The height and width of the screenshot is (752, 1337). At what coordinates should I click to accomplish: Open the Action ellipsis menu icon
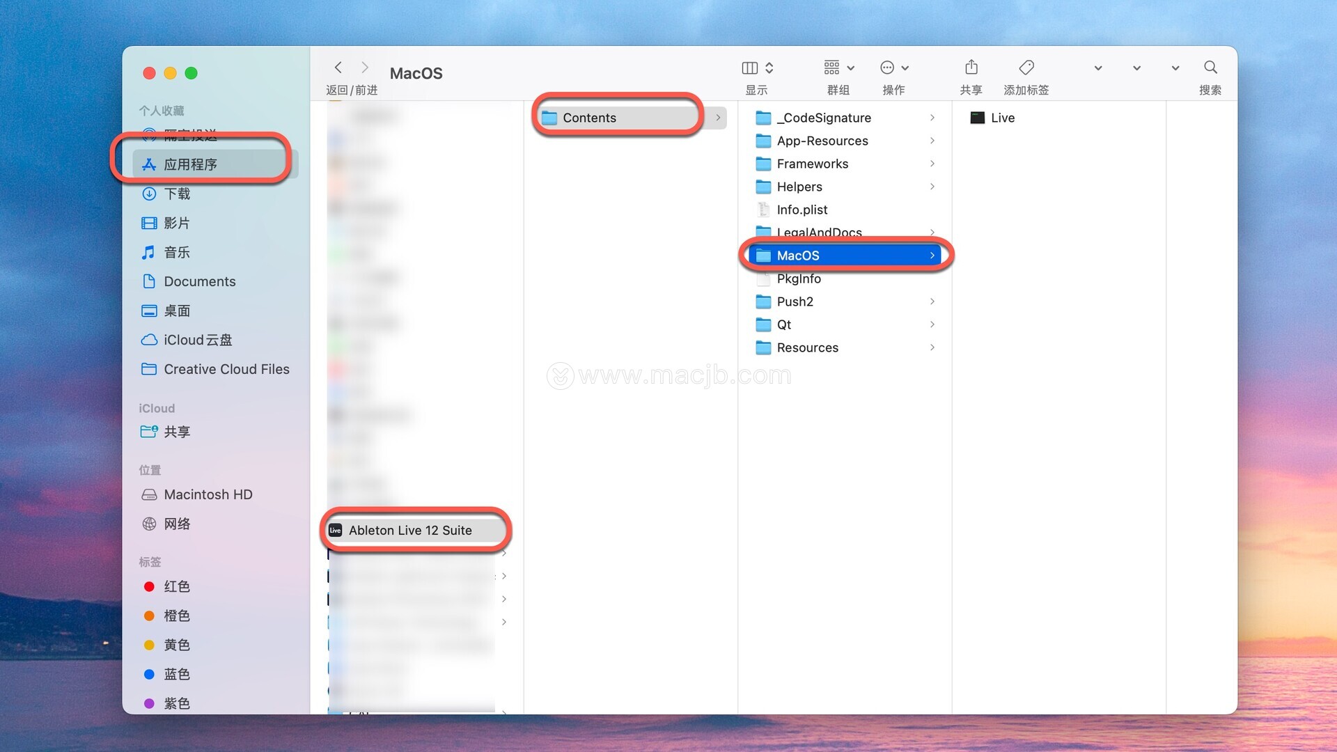tap(887, 68)
